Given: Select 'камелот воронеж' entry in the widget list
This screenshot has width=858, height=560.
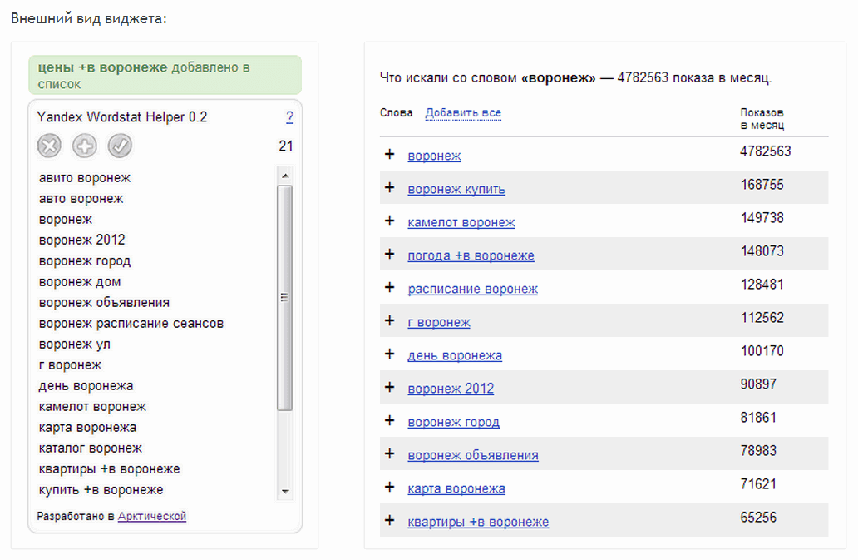Looking at the screenshot, I should tap(92, 407).
